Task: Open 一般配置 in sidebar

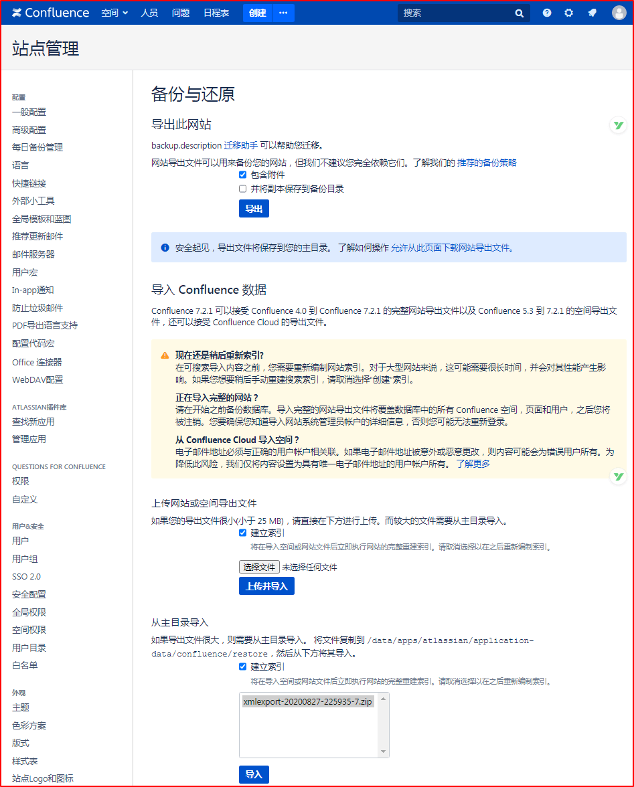Action: 29,112
